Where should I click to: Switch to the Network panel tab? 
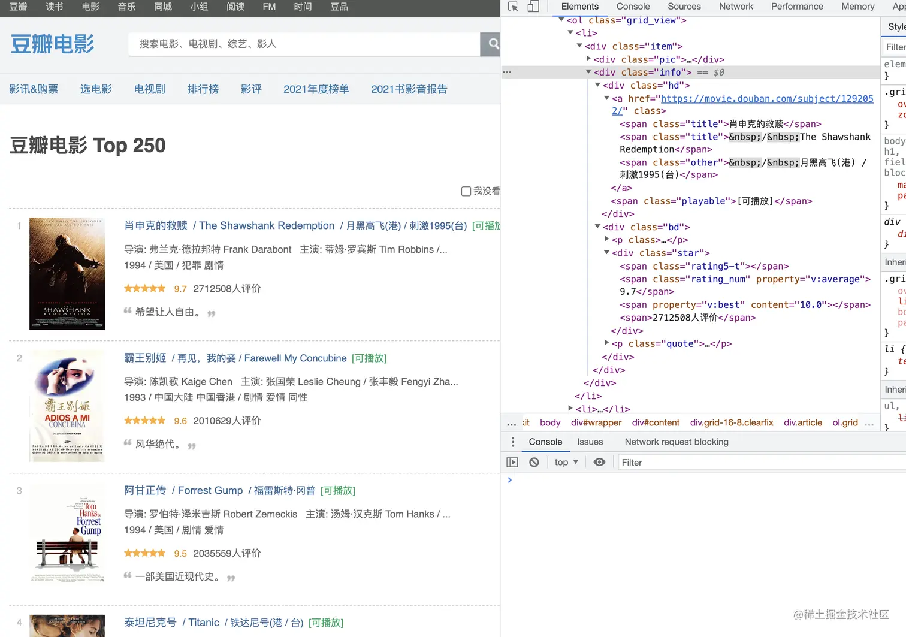coord(736,6)
